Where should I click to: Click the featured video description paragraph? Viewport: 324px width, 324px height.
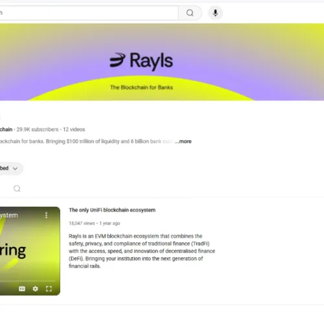point(142,251)
